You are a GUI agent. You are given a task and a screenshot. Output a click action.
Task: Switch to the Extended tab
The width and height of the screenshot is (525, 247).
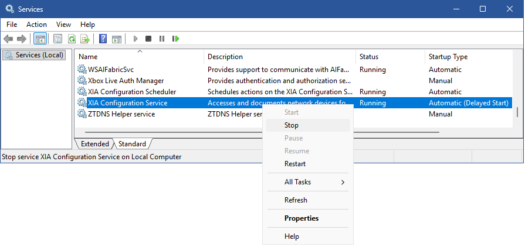click(x=94, y=144)
